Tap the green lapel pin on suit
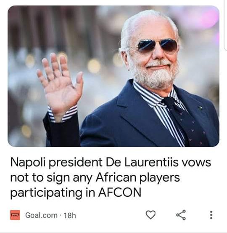Screen dimensions: 227x233 click(201, 107)
